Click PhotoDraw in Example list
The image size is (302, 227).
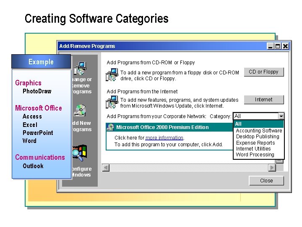point(37,91)
